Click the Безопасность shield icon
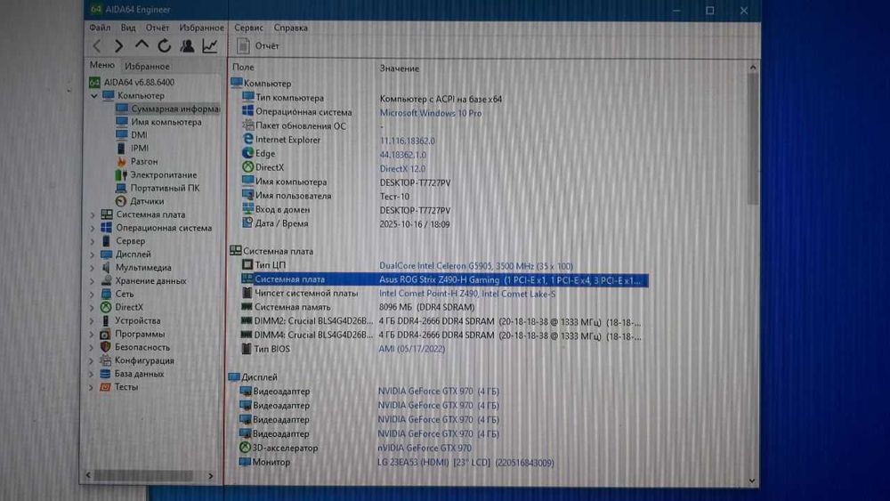Screen dimensions: 890x501 (x=105, y=347)
